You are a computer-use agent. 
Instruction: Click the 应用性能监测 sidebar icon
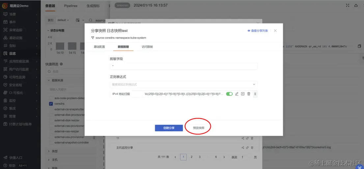5,62
